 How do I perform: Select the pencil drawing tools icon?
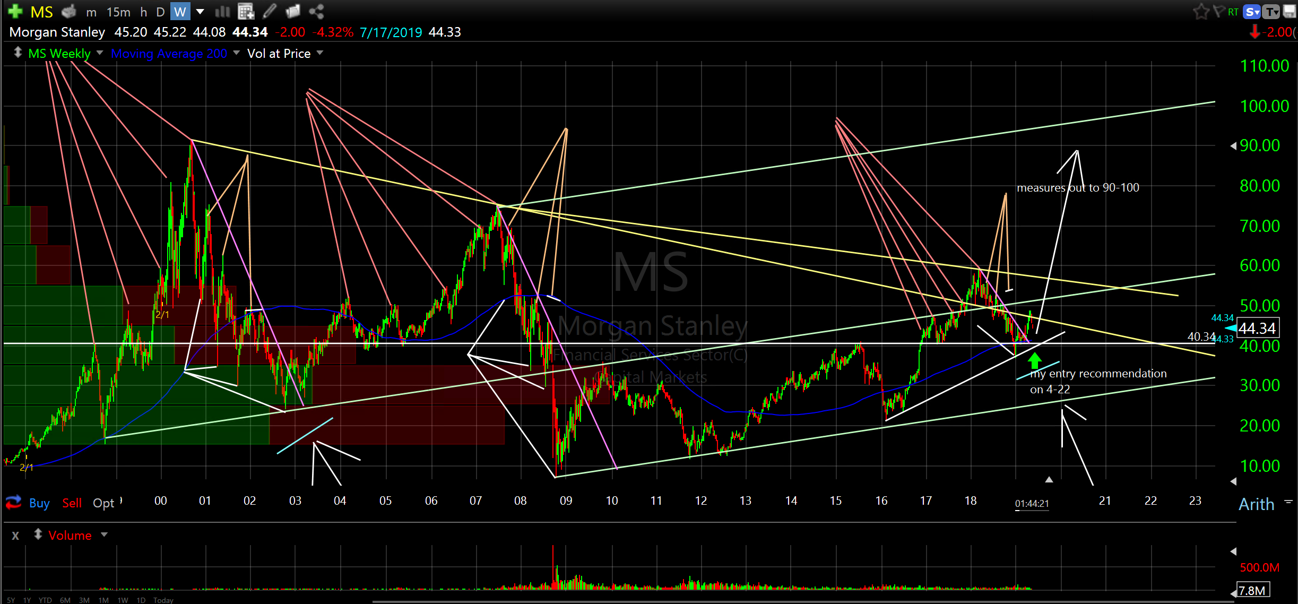270,11
